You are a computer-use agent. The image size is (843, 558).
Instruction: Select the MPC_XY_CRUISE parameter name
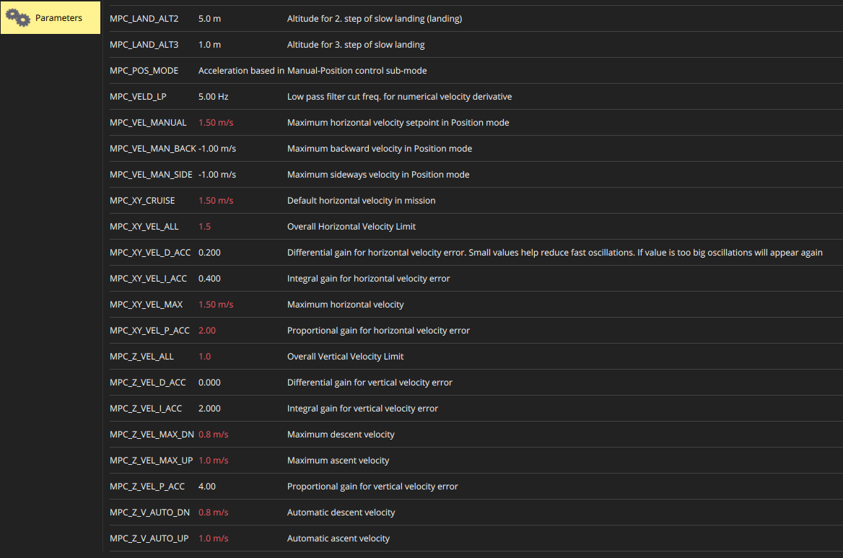[x=142, y=201]
